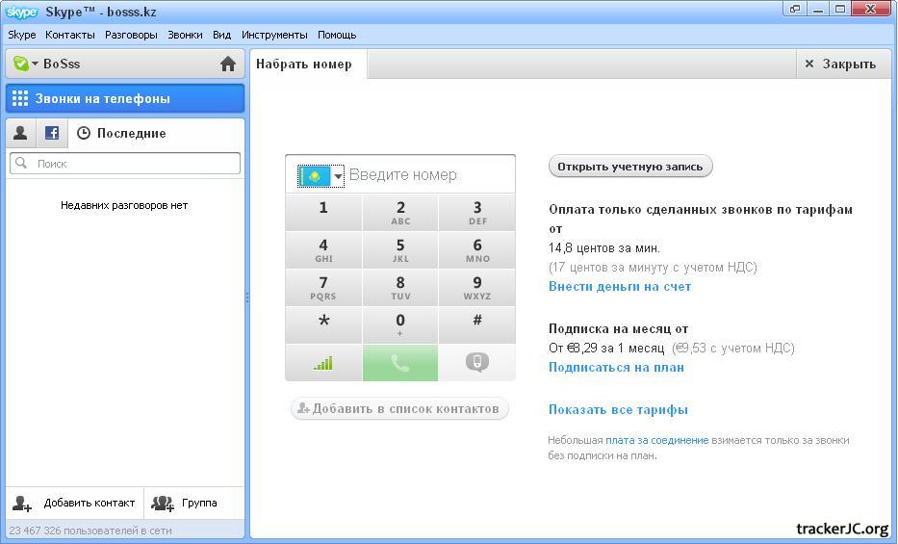The image size is (898, 544).
Task: Click the Показать все тарифы link
Action: pyautogui.click(x=618, y=409)
